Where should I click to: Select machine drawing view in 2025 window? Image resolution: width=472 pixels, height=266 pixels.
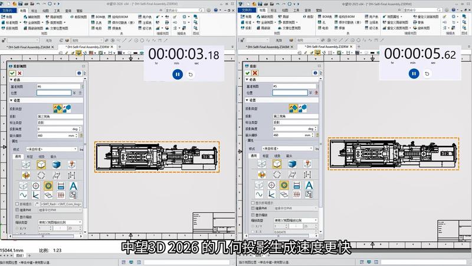click(394, 154)
